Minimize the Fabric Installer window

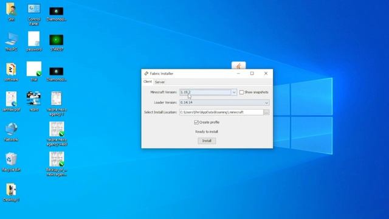point(238,74)
